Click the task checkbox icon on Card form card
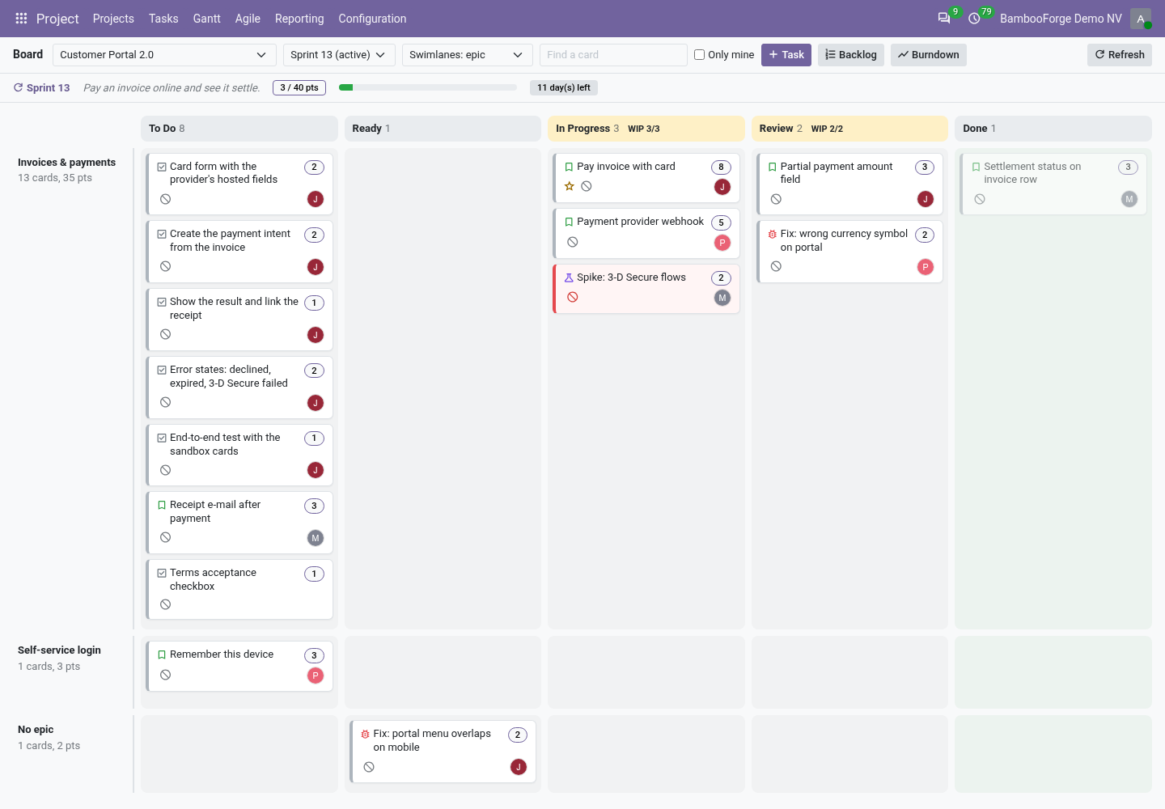 point(162,167)
